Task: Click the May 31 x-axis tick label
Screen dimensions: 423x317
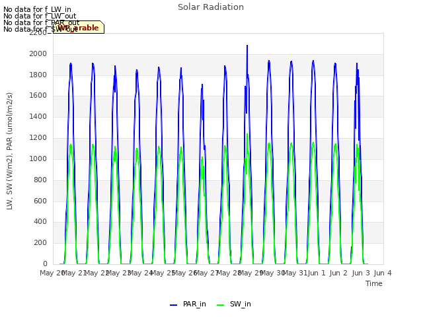Action: point(295,273)
